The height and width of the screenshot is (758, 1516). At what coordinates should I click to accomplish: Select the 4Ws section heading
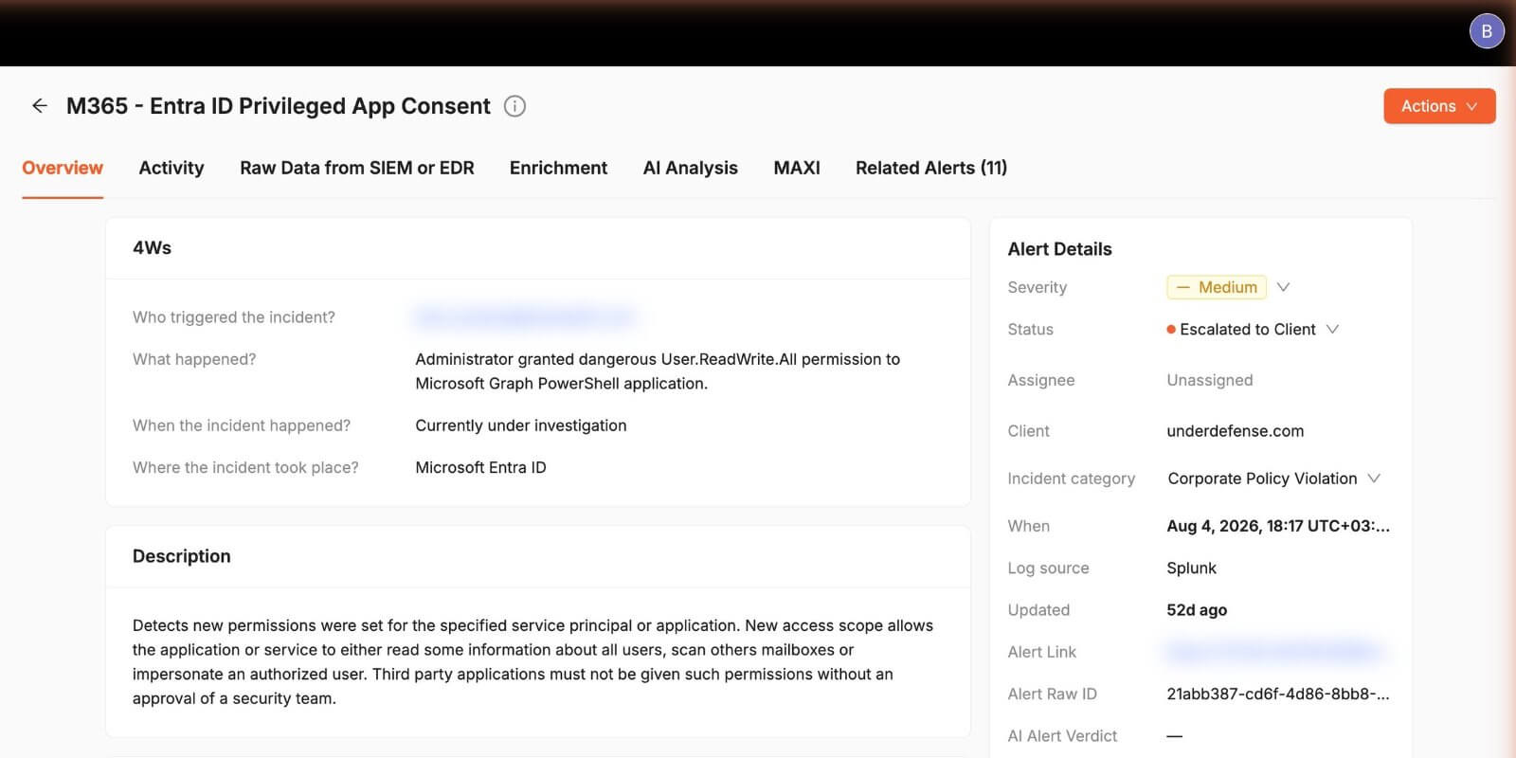152,248
